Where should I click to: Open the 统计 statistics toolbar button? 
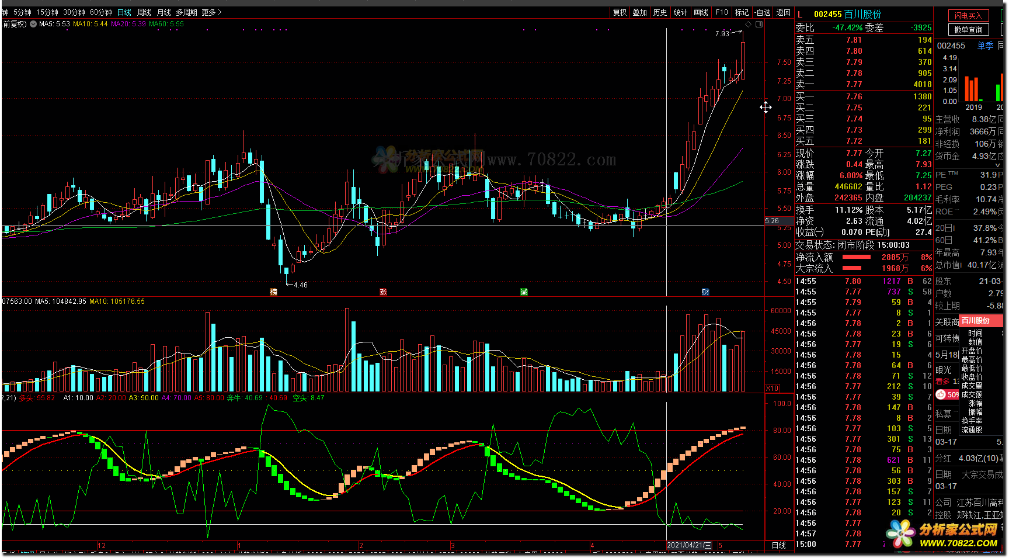click(x=681, y=12)
